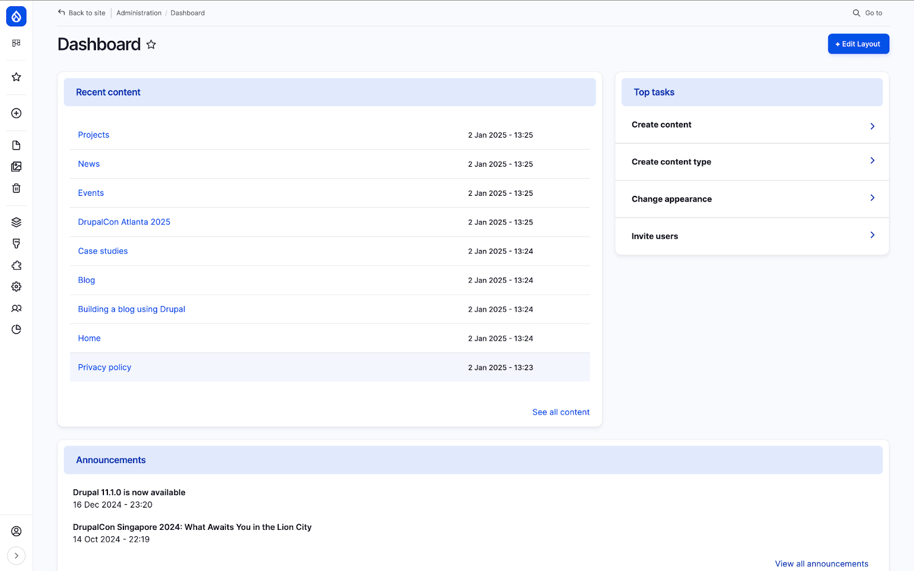Select the Recent content heading
914x571 pixels.
point(108,92)
